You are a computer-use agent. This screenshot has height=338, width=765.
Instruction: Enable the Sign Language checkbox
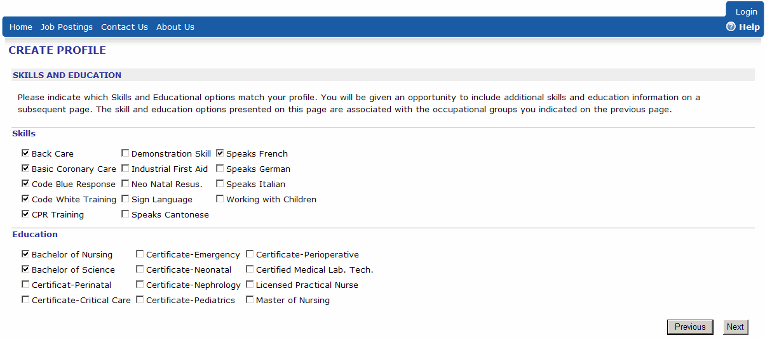coord(125,199)
